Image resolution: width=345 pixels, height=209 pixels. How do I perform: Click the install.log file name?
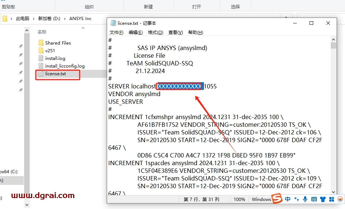[x=55, y=58]
